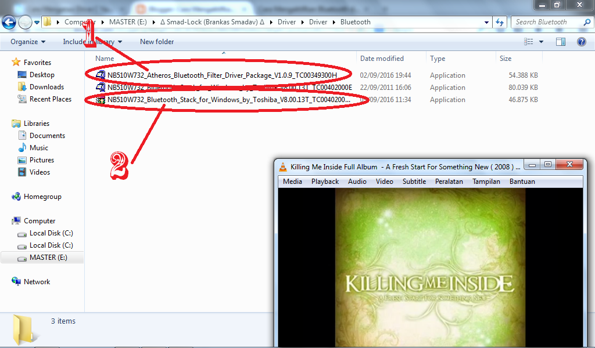Sort files by the Type column

point(438,59)
